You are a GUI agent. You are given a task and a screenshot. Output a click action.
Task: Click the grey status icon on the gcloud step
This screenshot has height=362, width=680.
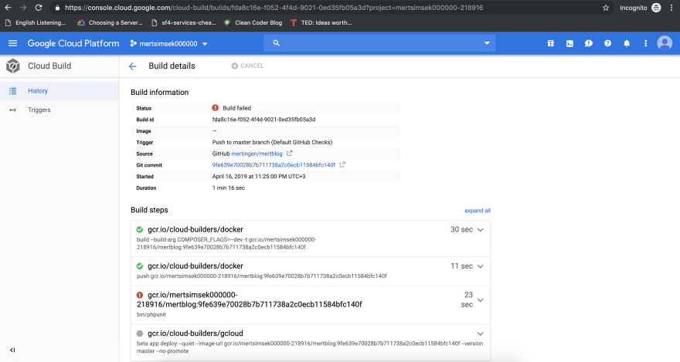click(x=140, y=333)
